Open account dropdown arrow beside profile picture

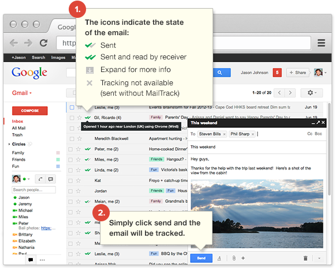click(325, 73)
